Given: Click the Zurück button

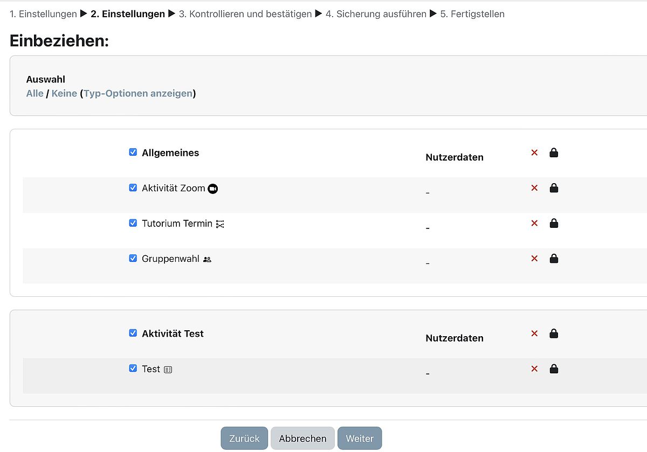Looking at the screenshot, I should [x=244, y=439].
